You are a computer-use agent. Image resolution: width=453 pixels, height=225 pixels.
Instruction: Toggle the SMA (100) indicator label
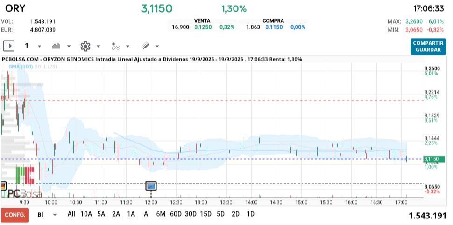[x=21, y=67]
